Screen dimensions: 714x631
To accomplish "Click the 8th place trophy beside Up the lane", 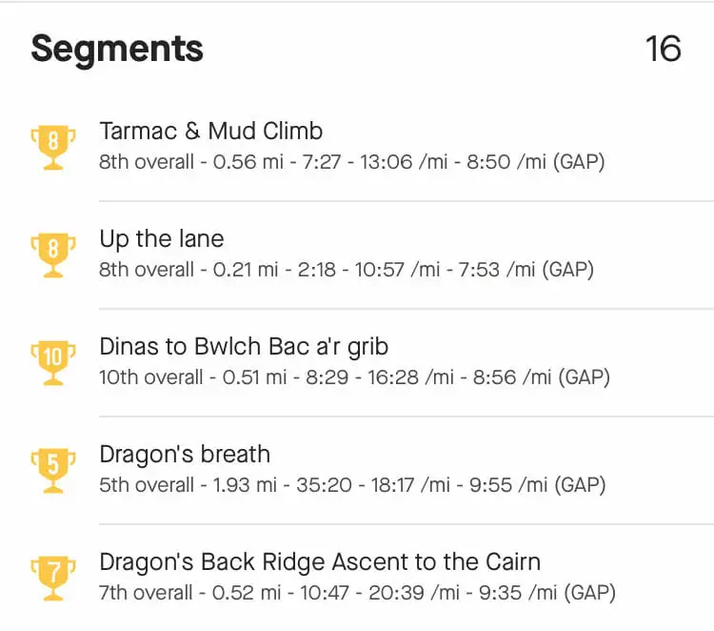I will (53, 254).
